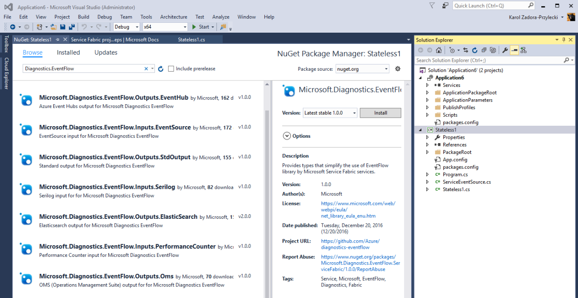Open Solution Explorer's Properties wrench icon
The width and height of the screenshot is (578, 298).
505,50
